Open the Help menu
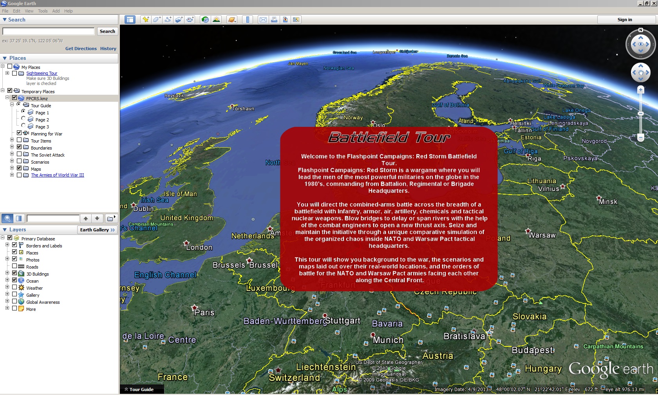This screenshot has width=658, height=395. (69, 11)
